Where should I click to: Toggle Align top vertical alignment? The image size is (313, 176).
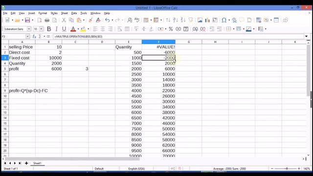136,29
